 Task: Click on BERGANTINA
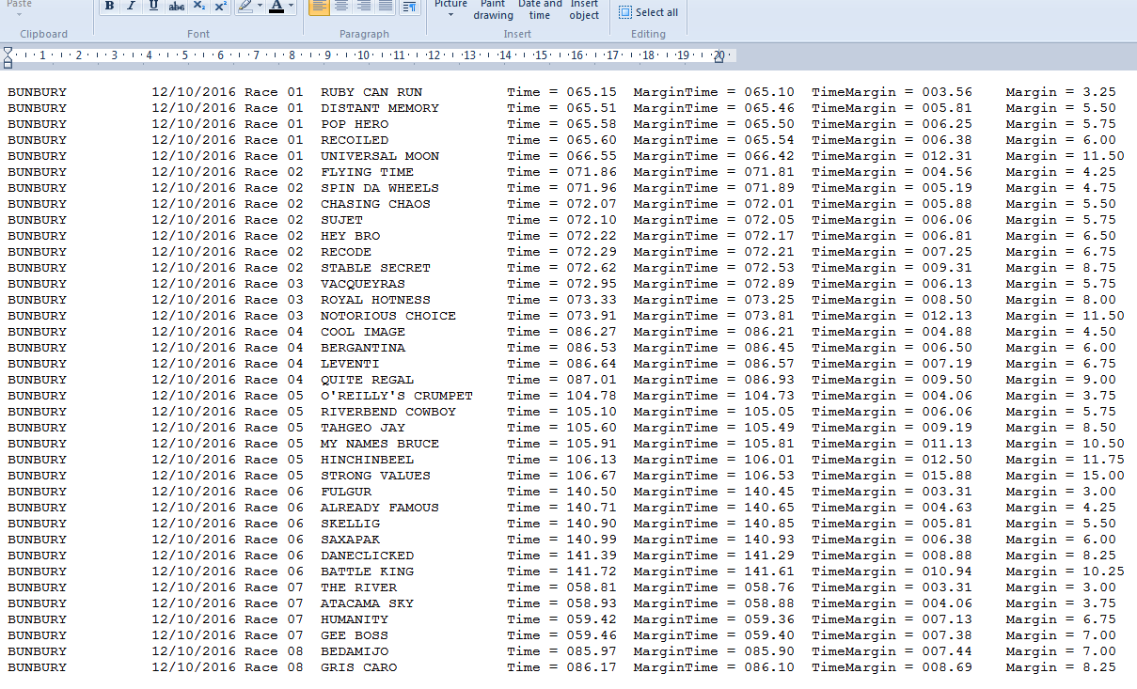point(363,348)
